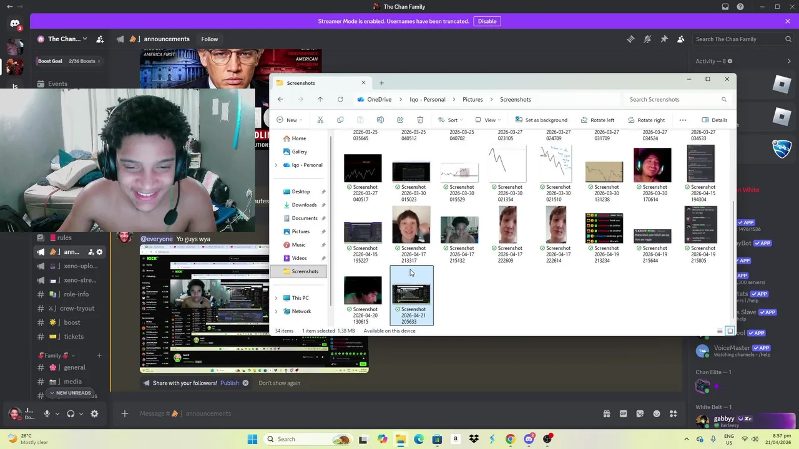The image size is (799, 449).
Task: Open the View dropdown in Explorer
Action: [488, 120]
